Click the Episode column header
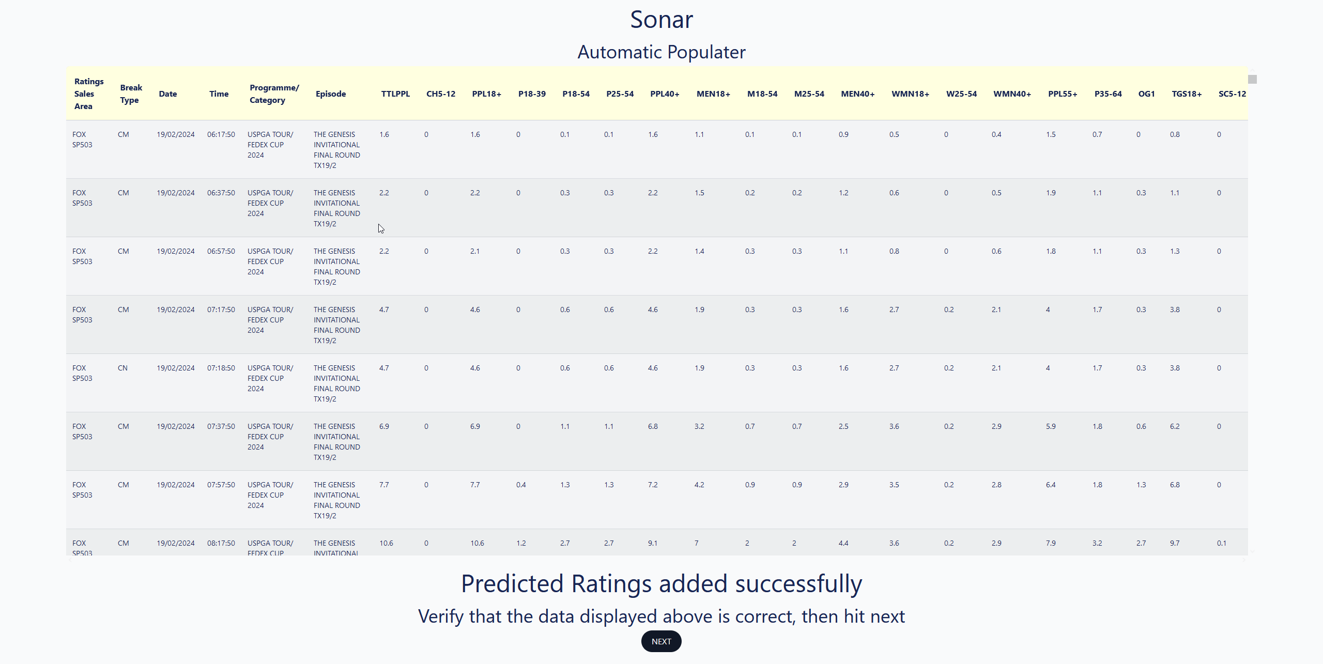Screen dimensions: 1323x664 331,94
